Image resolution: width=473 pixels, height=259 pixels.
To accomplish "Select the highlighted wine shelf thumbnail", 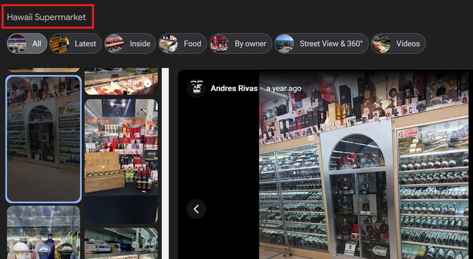I will (x=44, y=139).
